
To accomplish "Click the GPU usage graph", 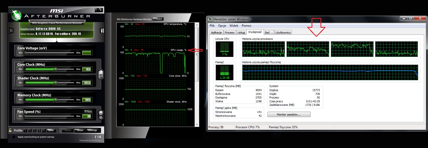I will coord(156,62).
